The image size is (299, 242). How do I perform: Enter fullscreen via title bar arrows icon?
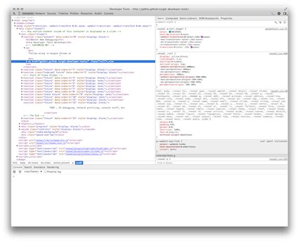[285, 9]
